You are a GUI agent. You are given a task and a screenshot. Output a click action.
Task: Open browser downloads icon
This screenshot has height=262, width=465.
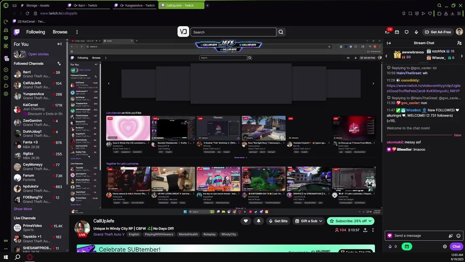(x=453, y=13)
